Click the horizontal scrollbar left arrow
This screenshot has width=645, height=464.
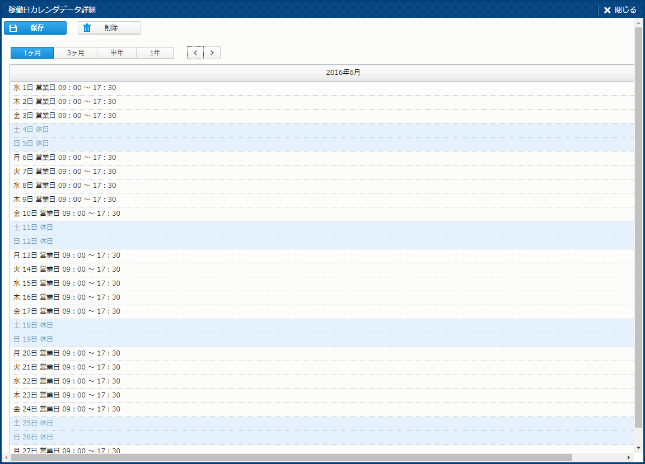pos(6,458)
